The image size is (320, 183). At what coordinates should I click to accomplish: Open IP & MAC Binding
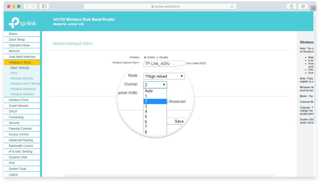tap(22, 152)
